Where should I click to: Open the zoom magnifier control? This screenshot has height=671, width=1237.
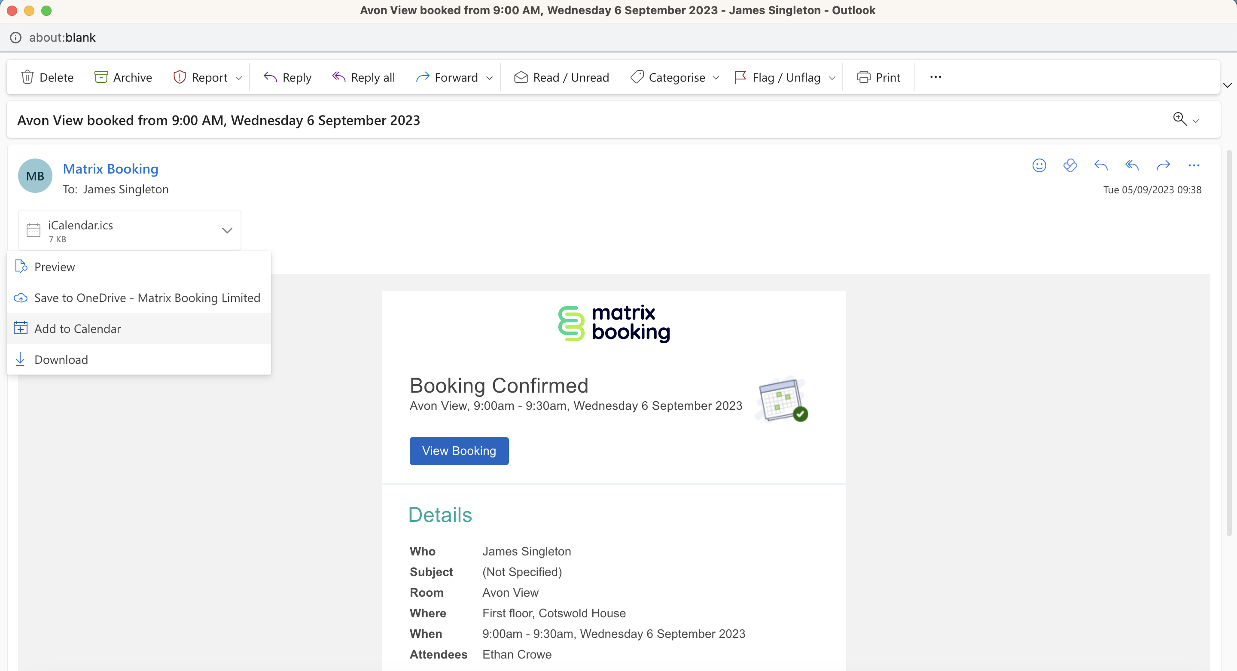1179,119
